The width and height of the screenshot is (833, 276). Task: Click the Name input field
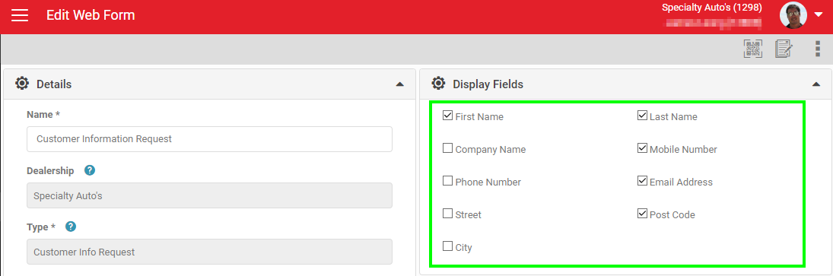[x=209, y=139]
